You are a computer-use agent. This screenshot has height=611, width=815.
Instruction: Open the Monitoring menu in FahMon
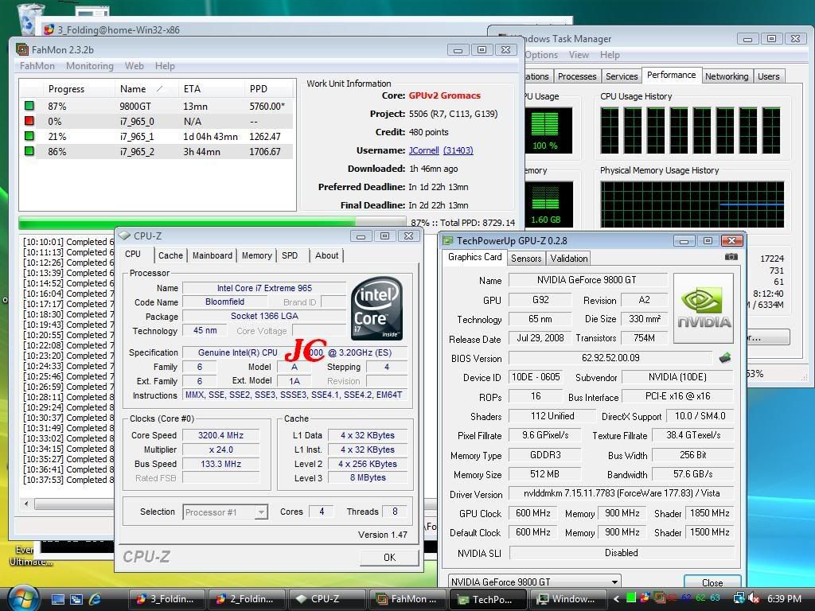pyautogui.click(x=89, y=66)
